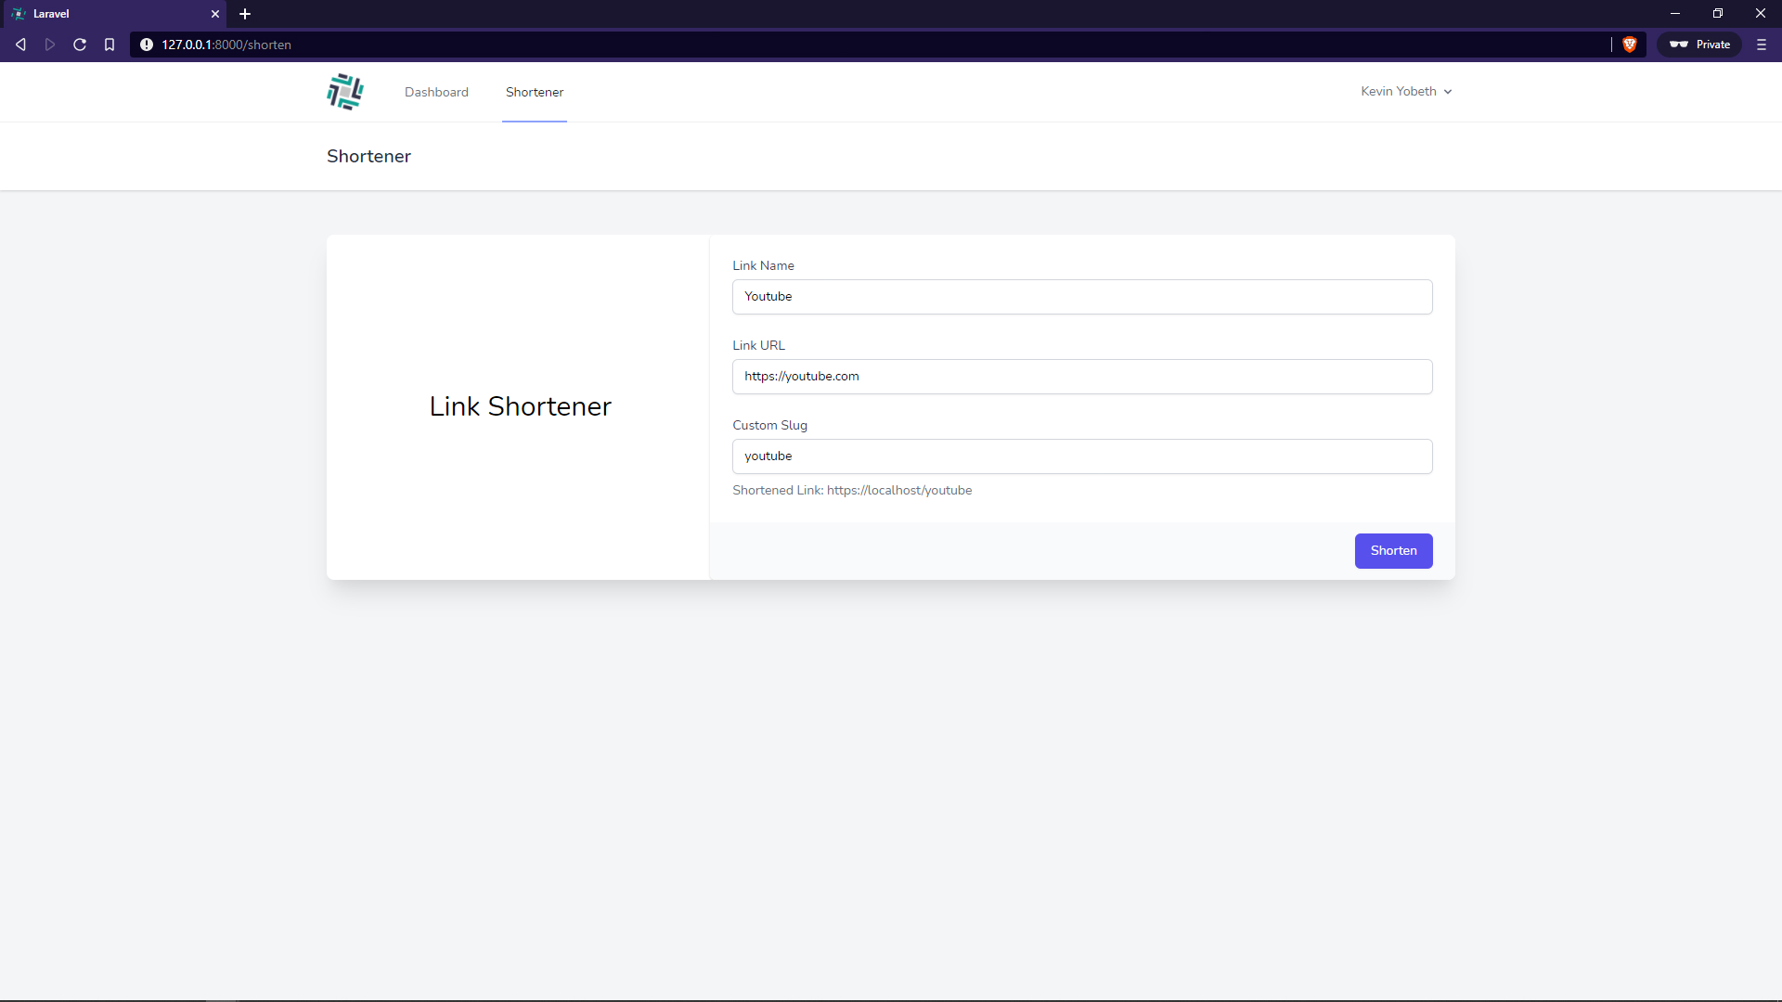Open a new browser tab
The image size is (1782, 1002).
(x=245, y=14)
